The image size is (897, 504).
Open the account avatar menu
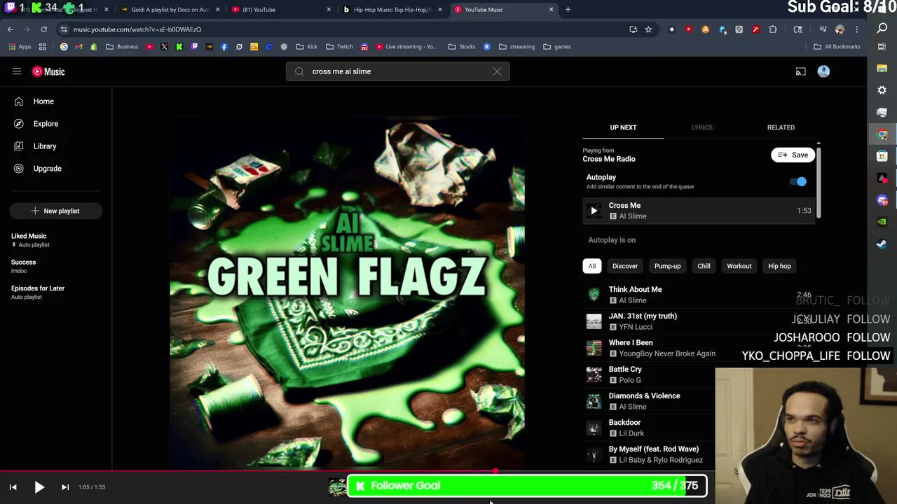(823, 71)
